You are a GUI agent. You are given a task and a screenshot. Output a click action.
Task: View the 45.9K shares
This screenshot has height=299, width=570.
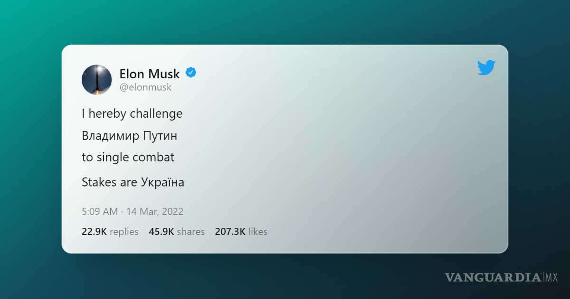point(176,232)
